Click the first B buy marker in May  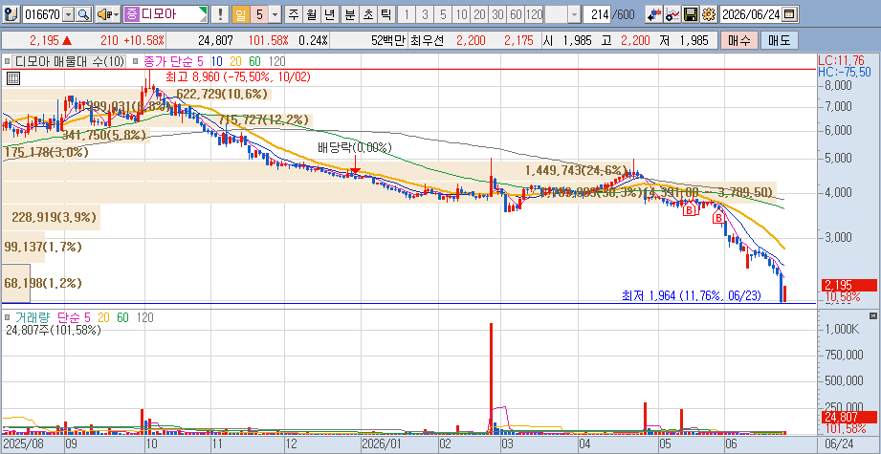[x=690, y=210]
